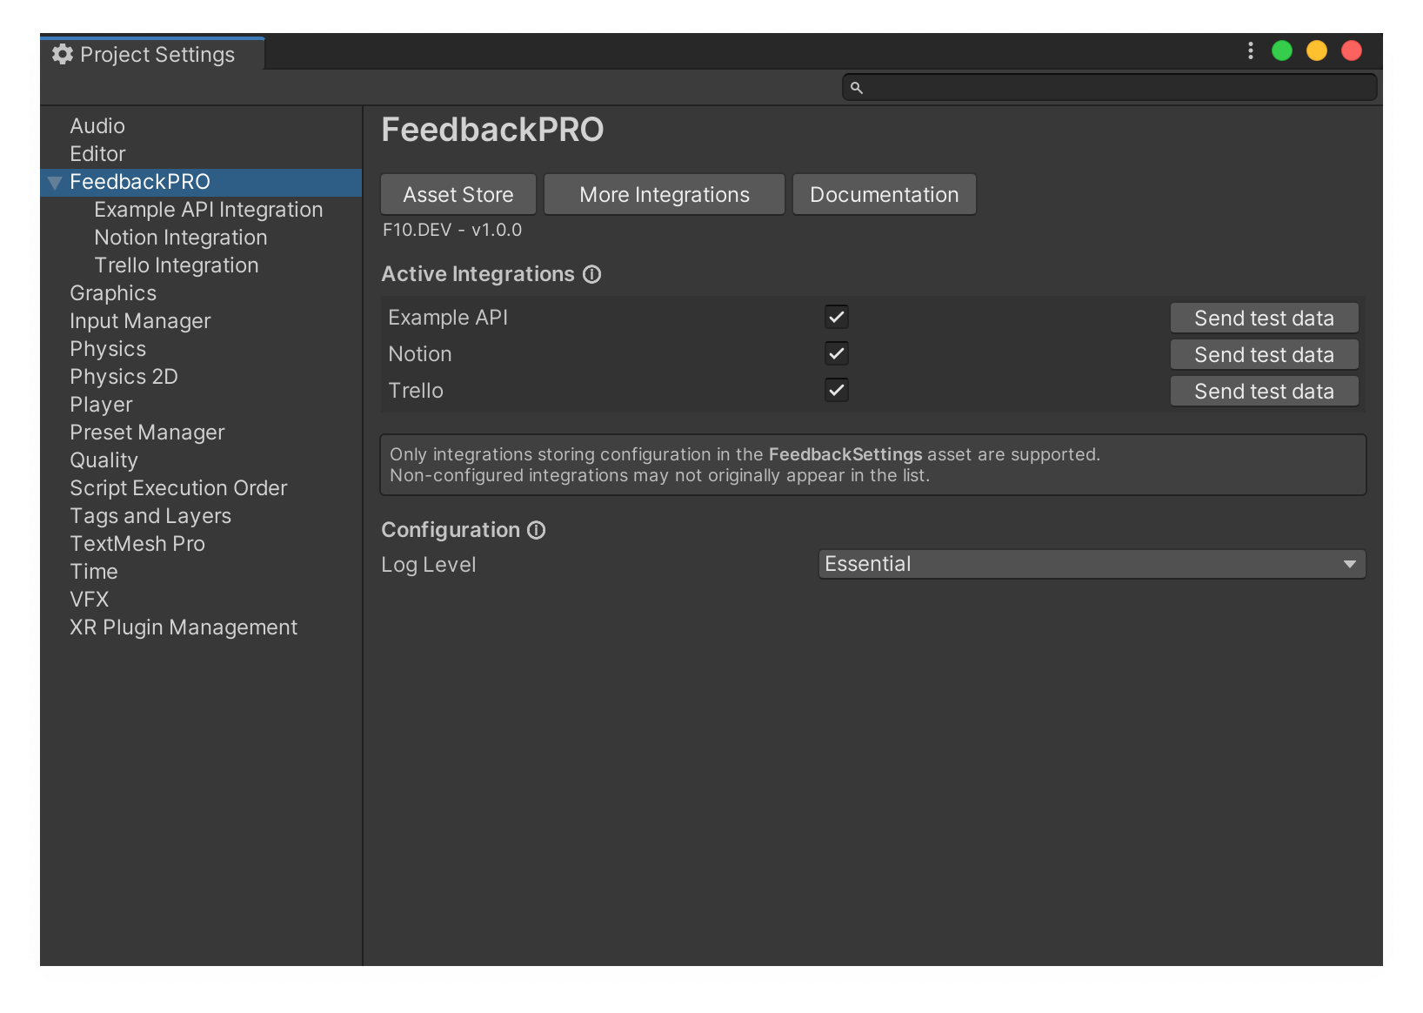Open the Log Level dropdown
The image size is (1423, 1013).
[x=1092, y=564]
